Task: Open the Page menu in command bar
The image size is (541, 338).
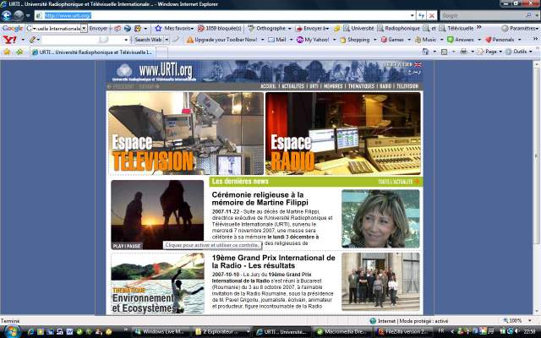Action: [489, 52]
